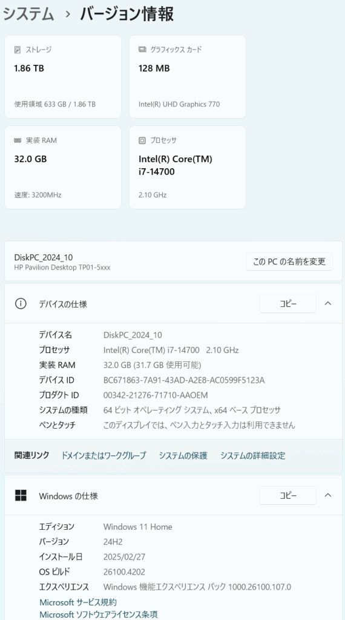
Task: Open Microsoft サービス規約 link
Action: click(x=78, y=602)
